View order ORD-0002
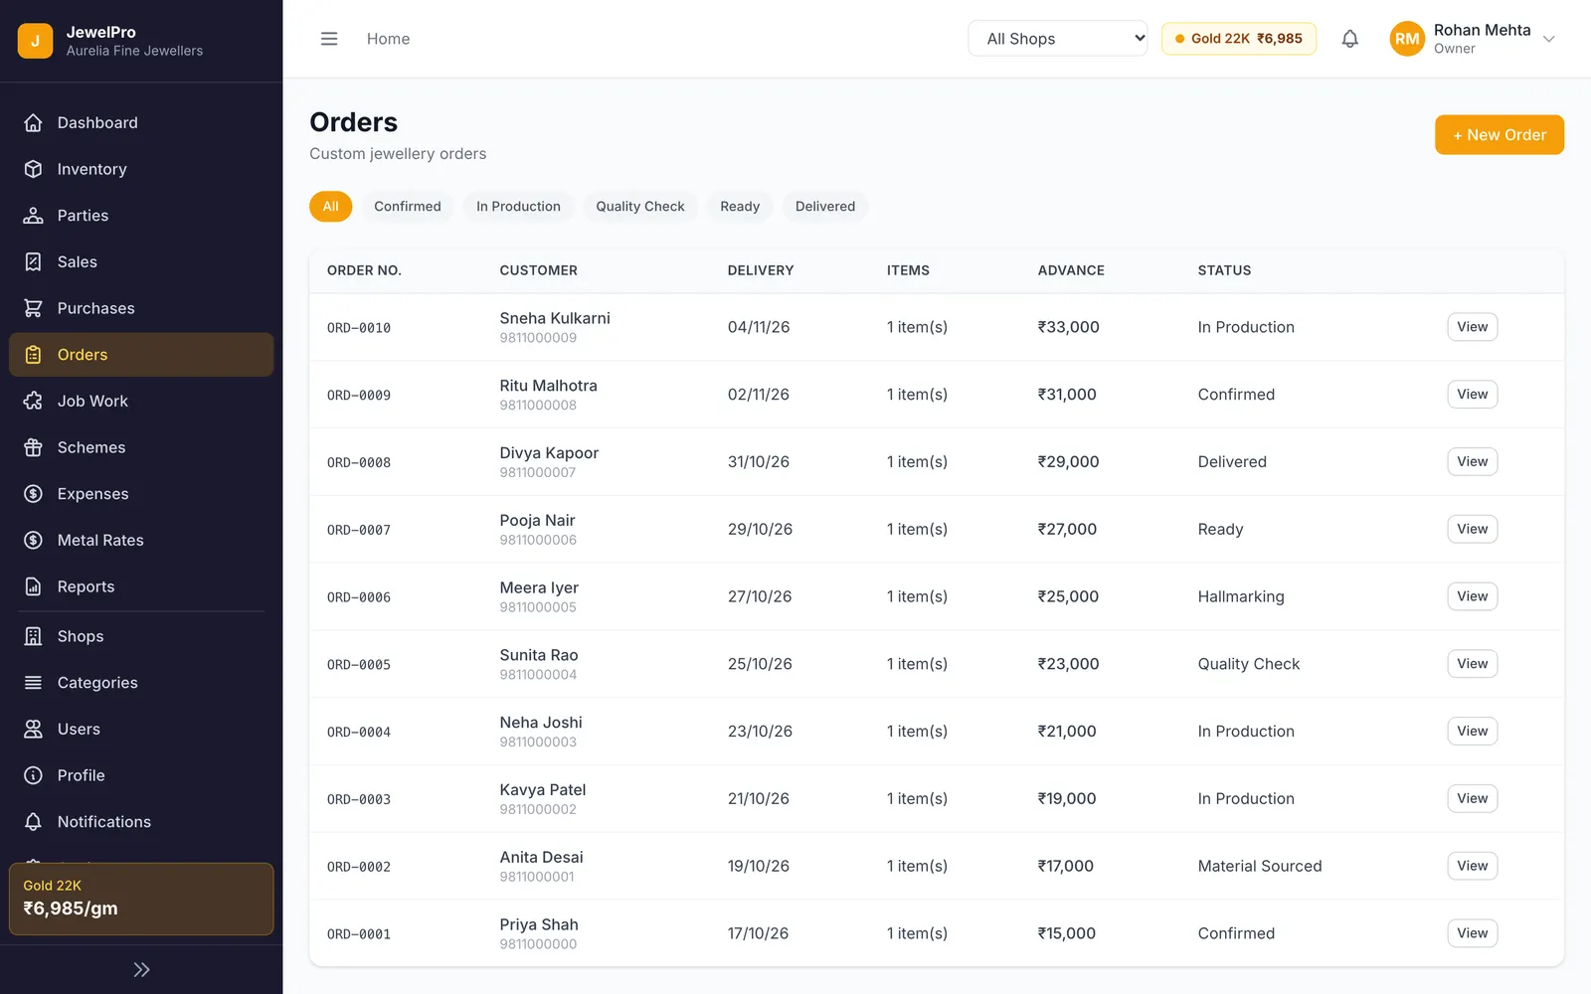Screen dimensions: 1591x994 coord(1472,866)
